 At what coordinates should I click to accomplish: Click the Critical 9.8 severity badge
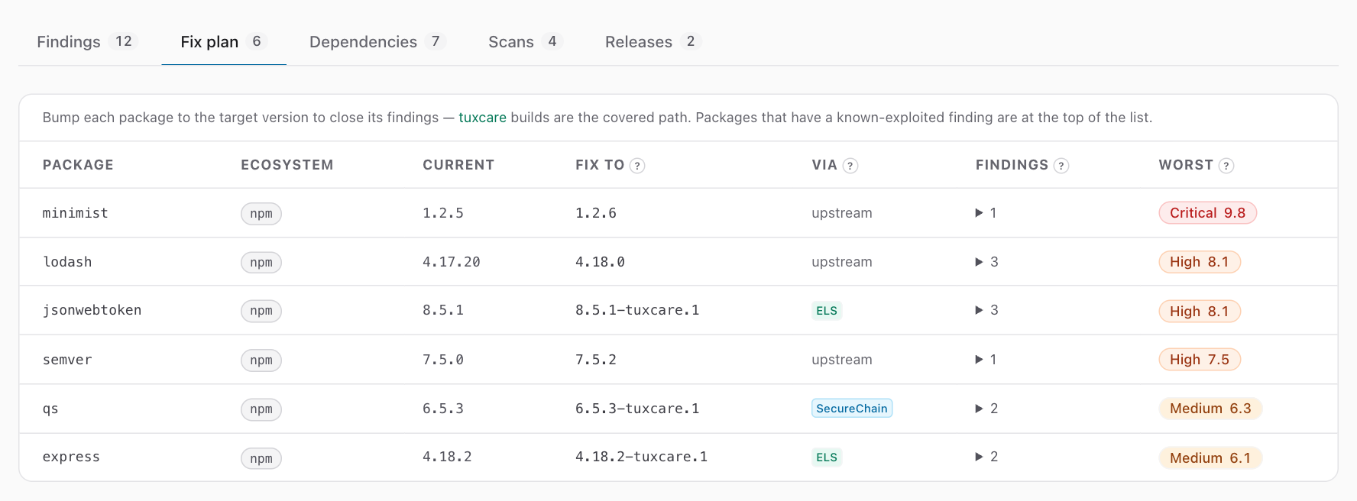point(1208,213)
